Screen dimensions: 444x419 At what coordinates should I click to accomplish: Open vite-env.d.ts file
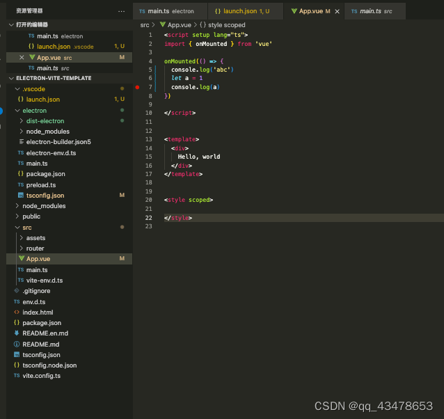pos(69,280)
